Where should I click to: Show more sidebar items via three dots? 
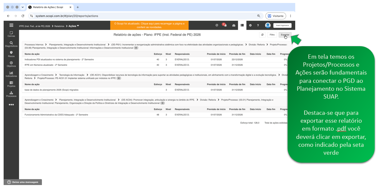tap(11, 105)
